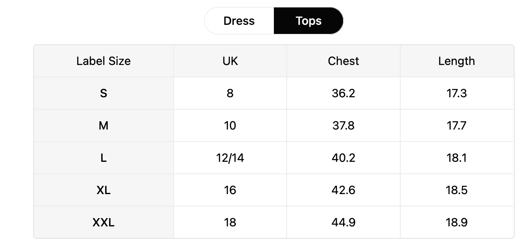Click the Length column header
Viewport: 532px width, 245px height.
click(x=457, y=61)
